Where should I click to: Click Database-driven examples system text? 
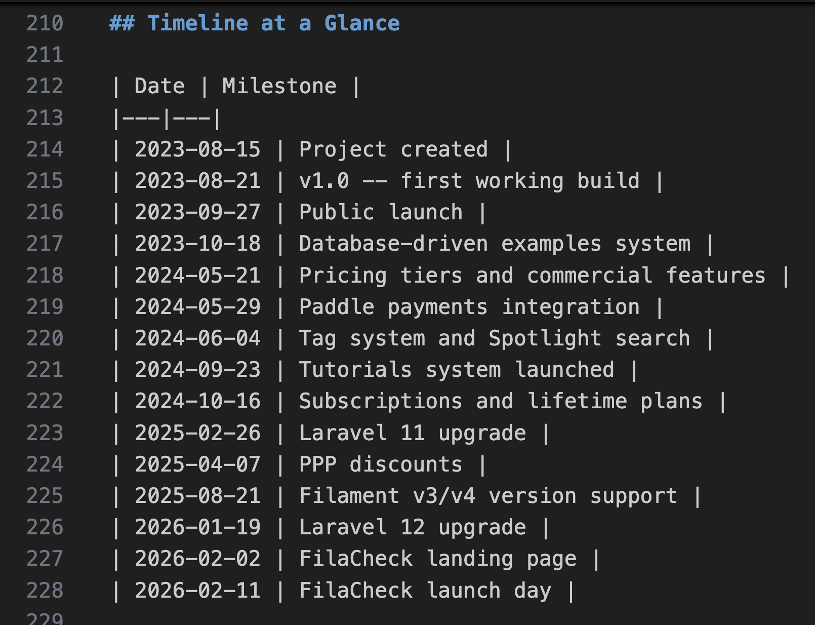click(x=495, y=244)
